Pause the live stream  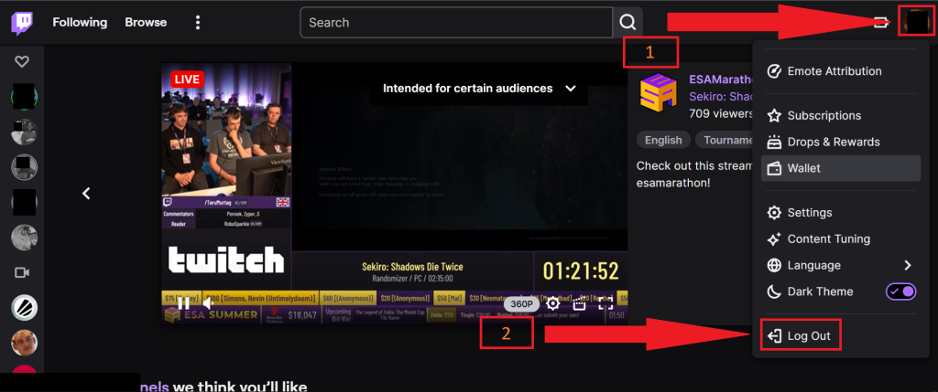pyautogui.click(x=183, y=304)
